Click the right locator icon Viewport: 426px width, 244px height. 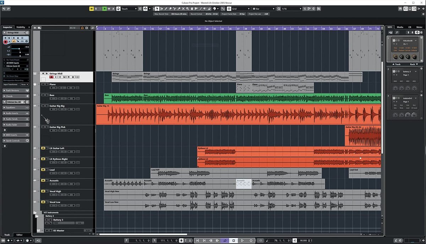tap(154, 240)
